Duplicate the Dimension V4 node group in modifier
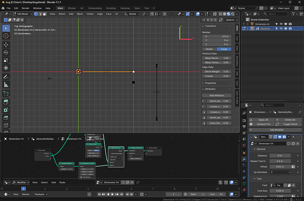Screen dimensions: 304x201 tap(293, 144)
